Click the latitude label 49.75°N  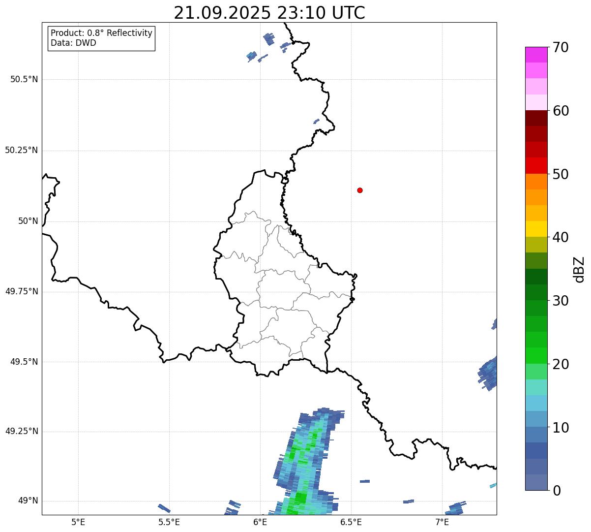pos(21,291)
